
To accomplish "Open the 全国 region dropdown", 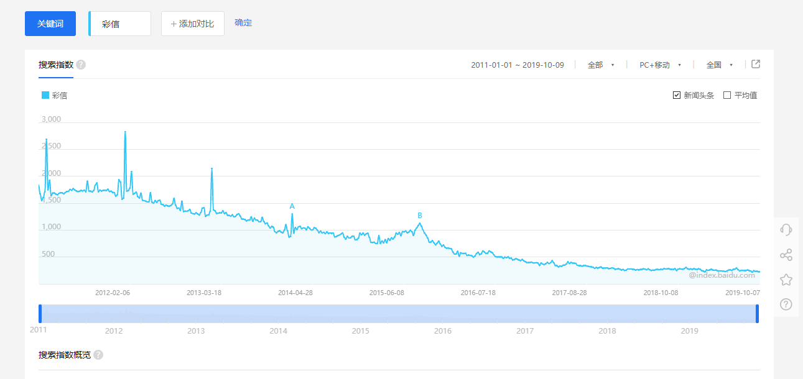I will pyautogui.click(x=720, y=65).
